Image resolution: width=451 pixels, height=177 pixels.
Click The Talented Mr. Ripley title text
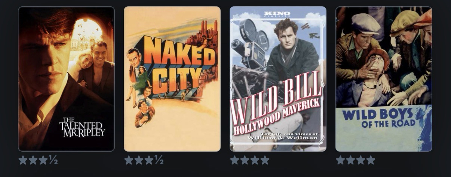tap(82, 127)
